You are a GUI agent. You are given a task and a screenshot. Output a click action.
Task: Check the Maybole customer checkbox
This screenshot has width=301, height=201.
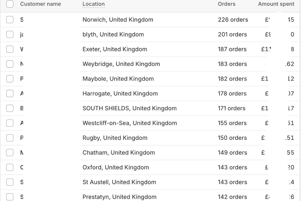click(x=10, y=79)
